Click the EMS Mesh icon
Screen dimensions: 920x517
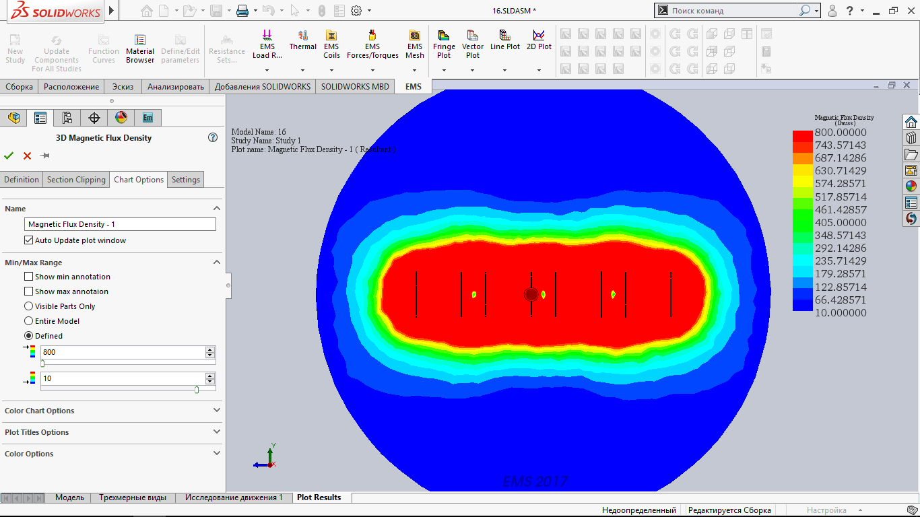click(x=415, y=44)
